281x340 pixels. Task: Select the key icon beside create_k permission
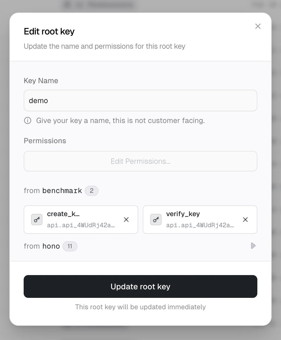tap(36, 219)
